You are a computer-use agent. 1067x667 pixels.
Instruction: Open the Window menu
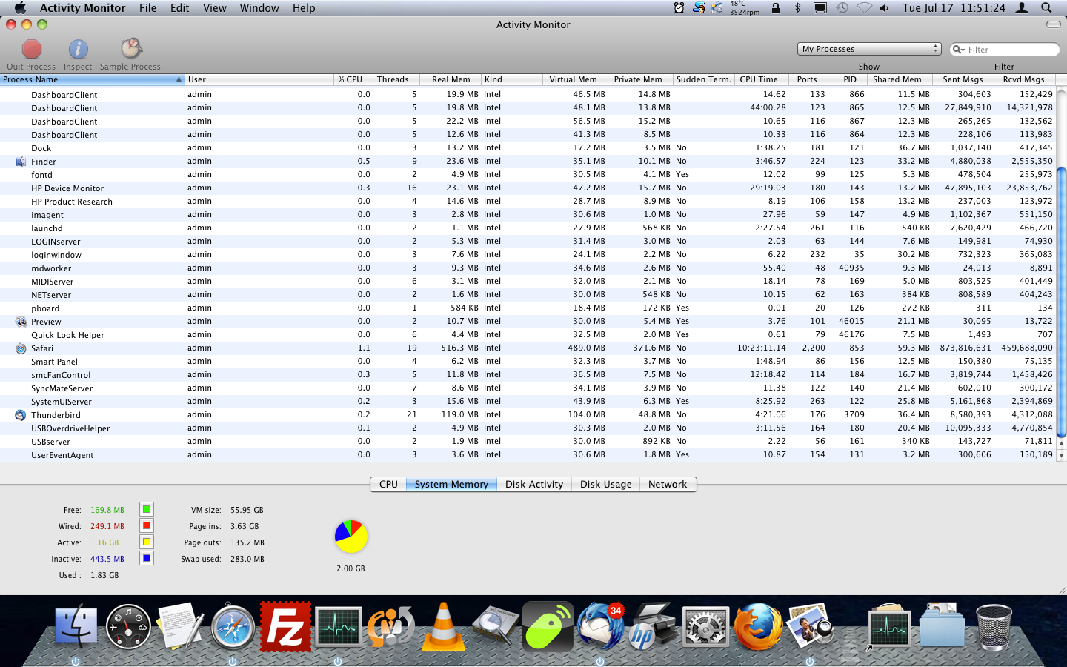259,7
